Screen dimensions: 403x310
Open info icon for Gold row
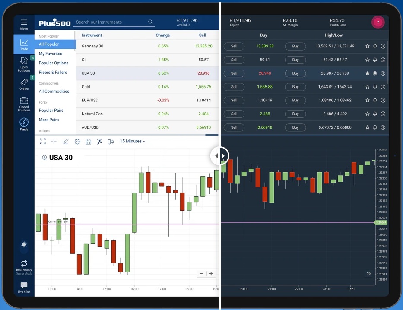[x=383, y=87]
